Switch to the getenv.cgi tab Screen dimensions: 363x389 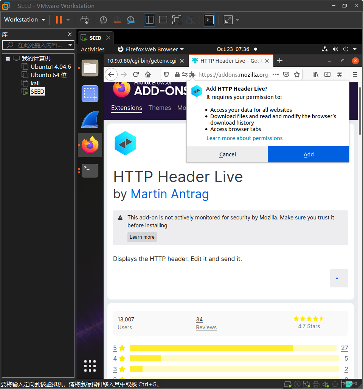click(142, 61)
